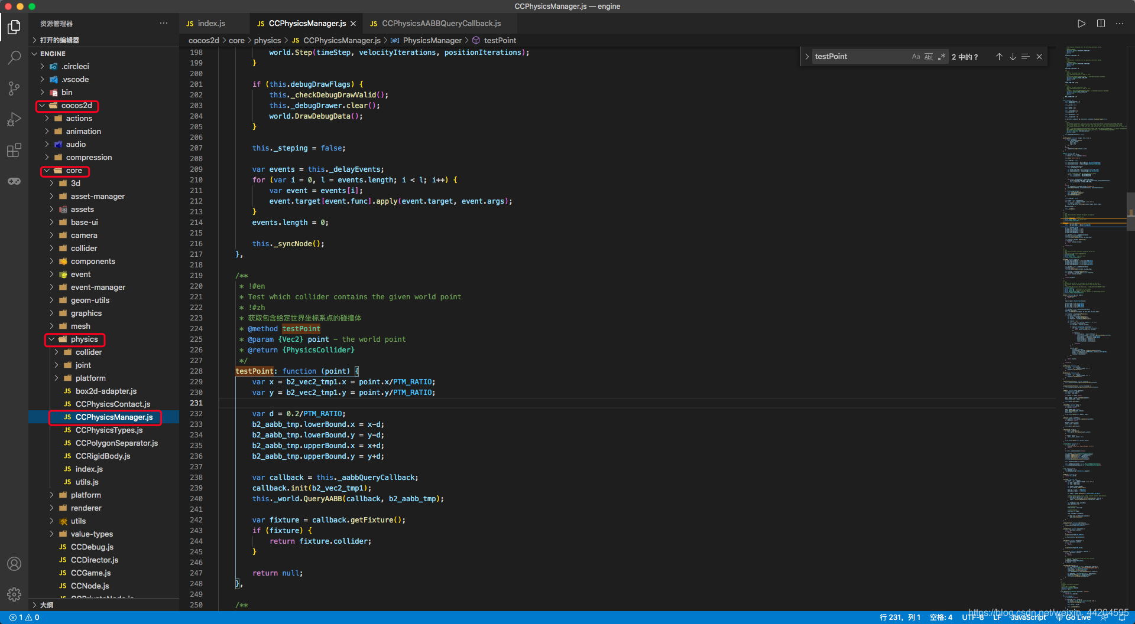Click the find input field with testPoint
The height and width of the screenshot is (624, 1135).
860,57
